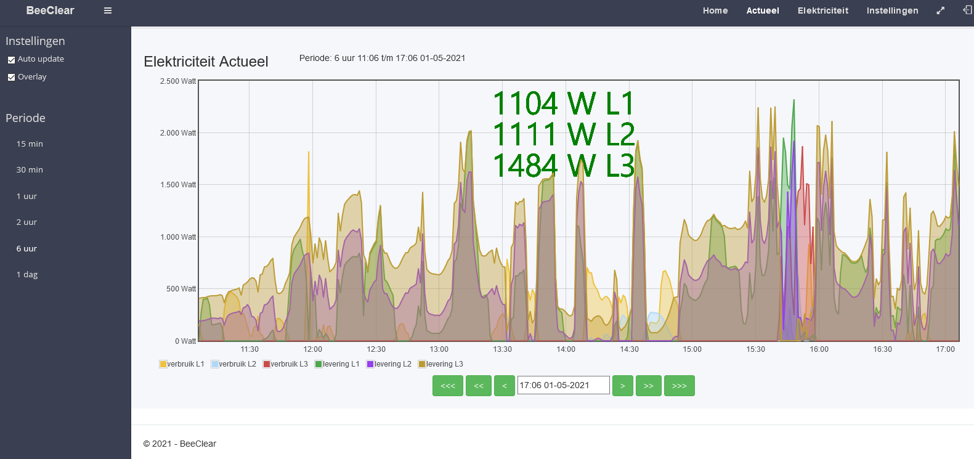The height and width of the screenshot is (459, 974).
Task: Click the 1484 W L3 overlay reading
Action: click(564, 166)
